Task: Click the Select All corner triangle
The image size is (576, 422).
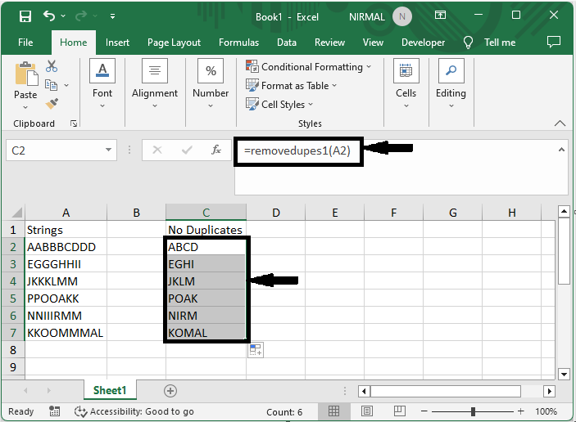Action: (17, 213)
